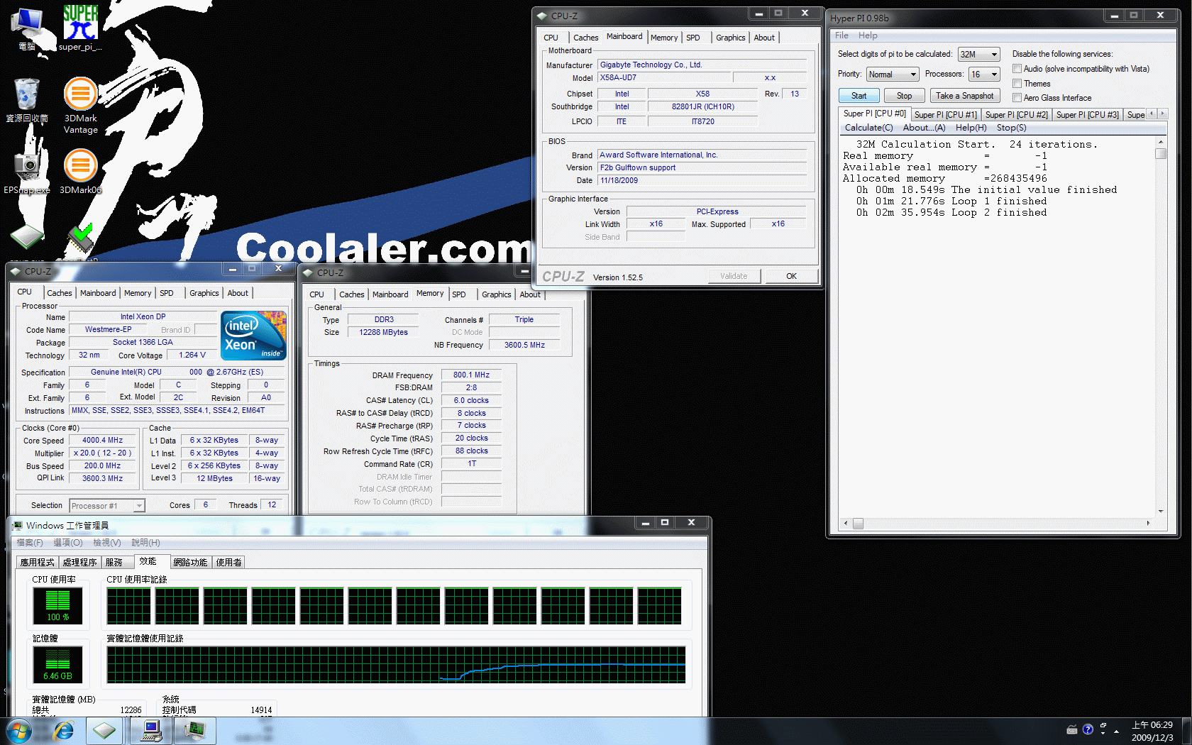The image size is (1192, 745).
Task: Click the Validate button in CPU-Z
Action: [734, 276]
